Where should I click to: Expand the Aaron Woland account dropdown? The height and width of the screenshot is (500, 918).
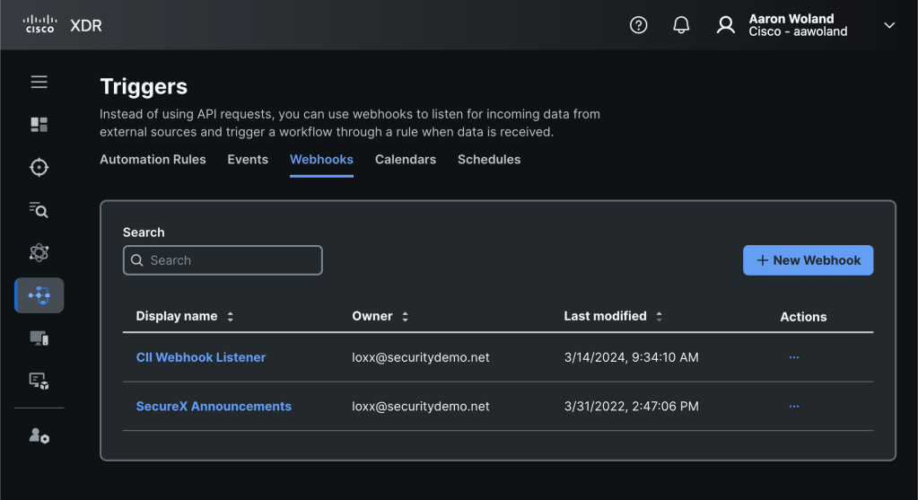point(888,25)
